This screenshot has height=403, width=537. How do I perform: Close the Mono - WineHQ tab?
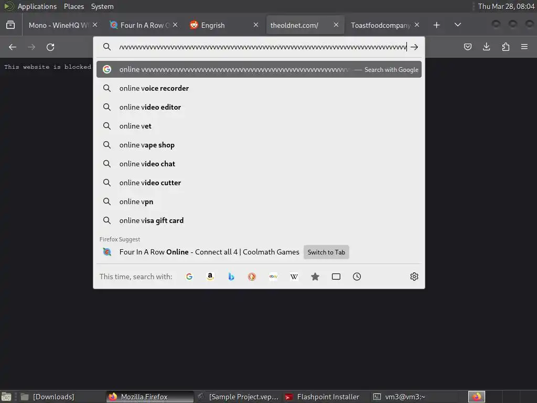coord(95,25)
